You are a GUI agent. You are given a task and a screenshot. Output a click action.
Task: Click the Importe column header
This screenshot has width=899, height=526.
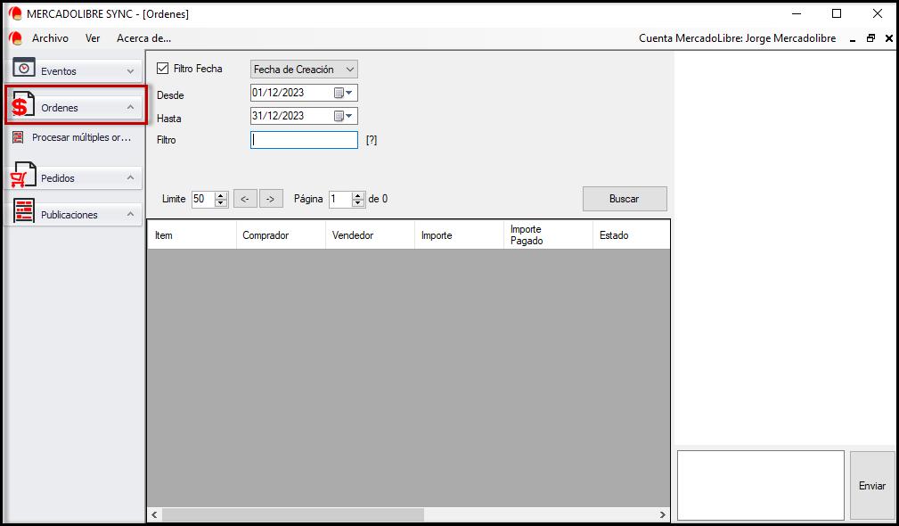pyautogui.click(x=459, y=235)
